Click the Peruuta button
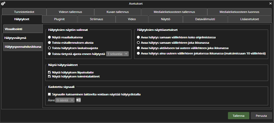274x123 pixels. (x=261, y=116)
